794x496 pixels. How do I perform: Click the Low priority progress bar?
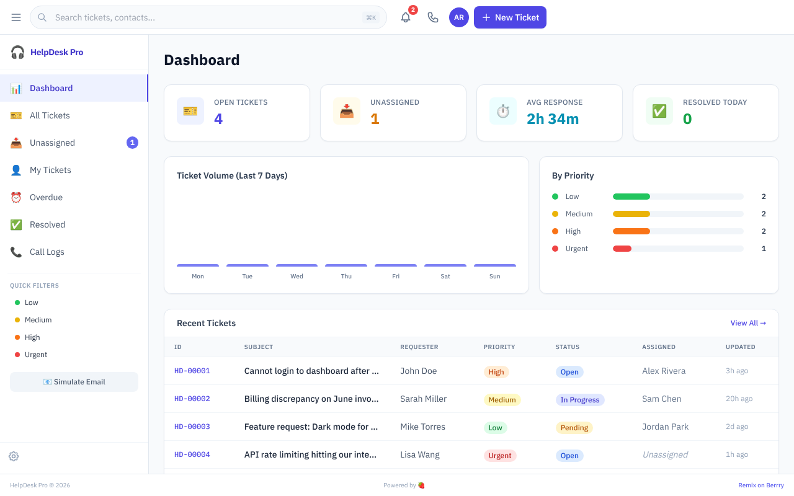tap(678, 197)
